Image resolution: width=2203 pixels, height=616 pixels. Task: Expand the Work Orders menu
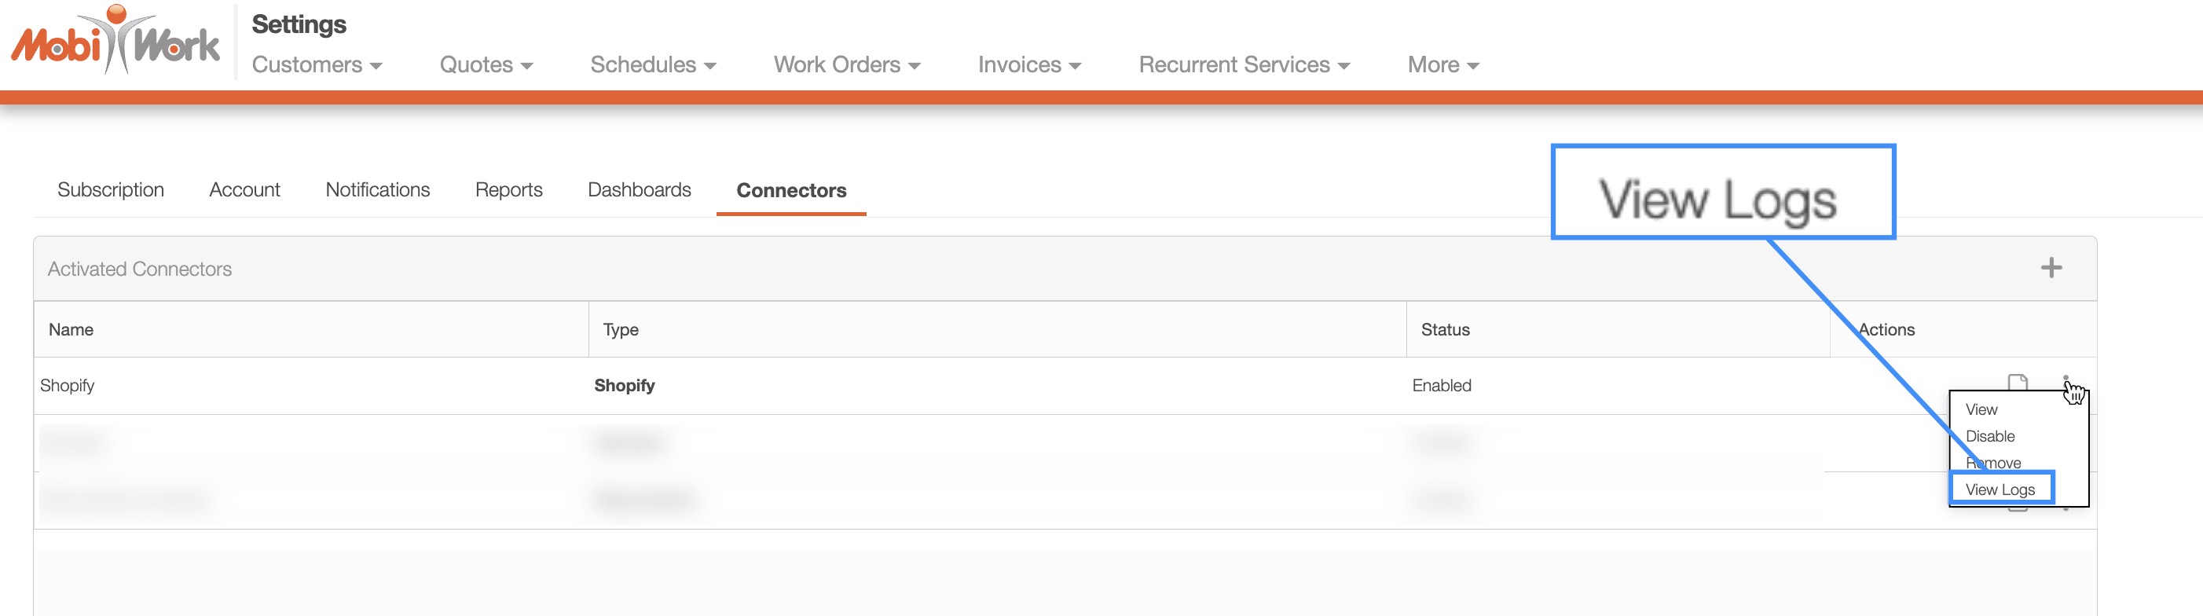pos(847,65)
